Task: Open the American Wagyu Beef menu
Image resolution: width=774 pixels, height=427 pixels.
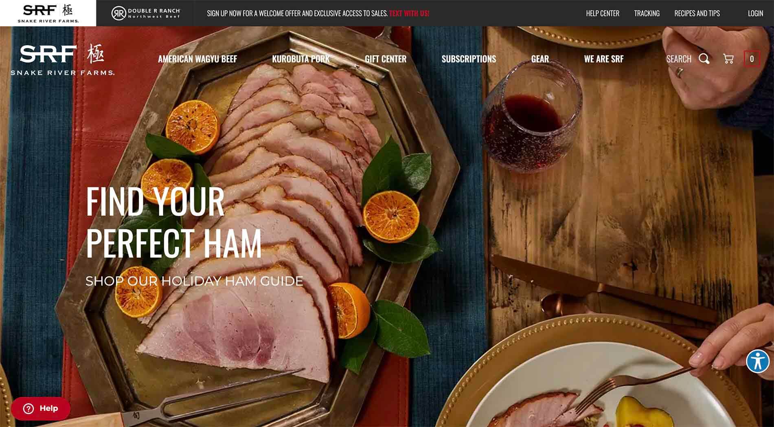Action: pyautogui.click(x=197, y=59)
